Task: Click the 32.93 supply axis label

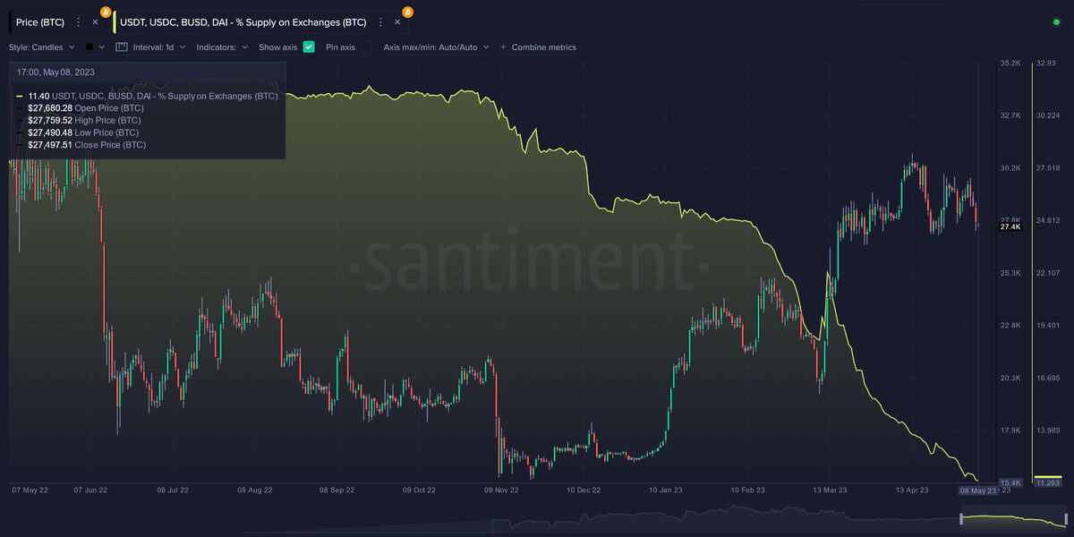Action: (x=1046, y=64)
